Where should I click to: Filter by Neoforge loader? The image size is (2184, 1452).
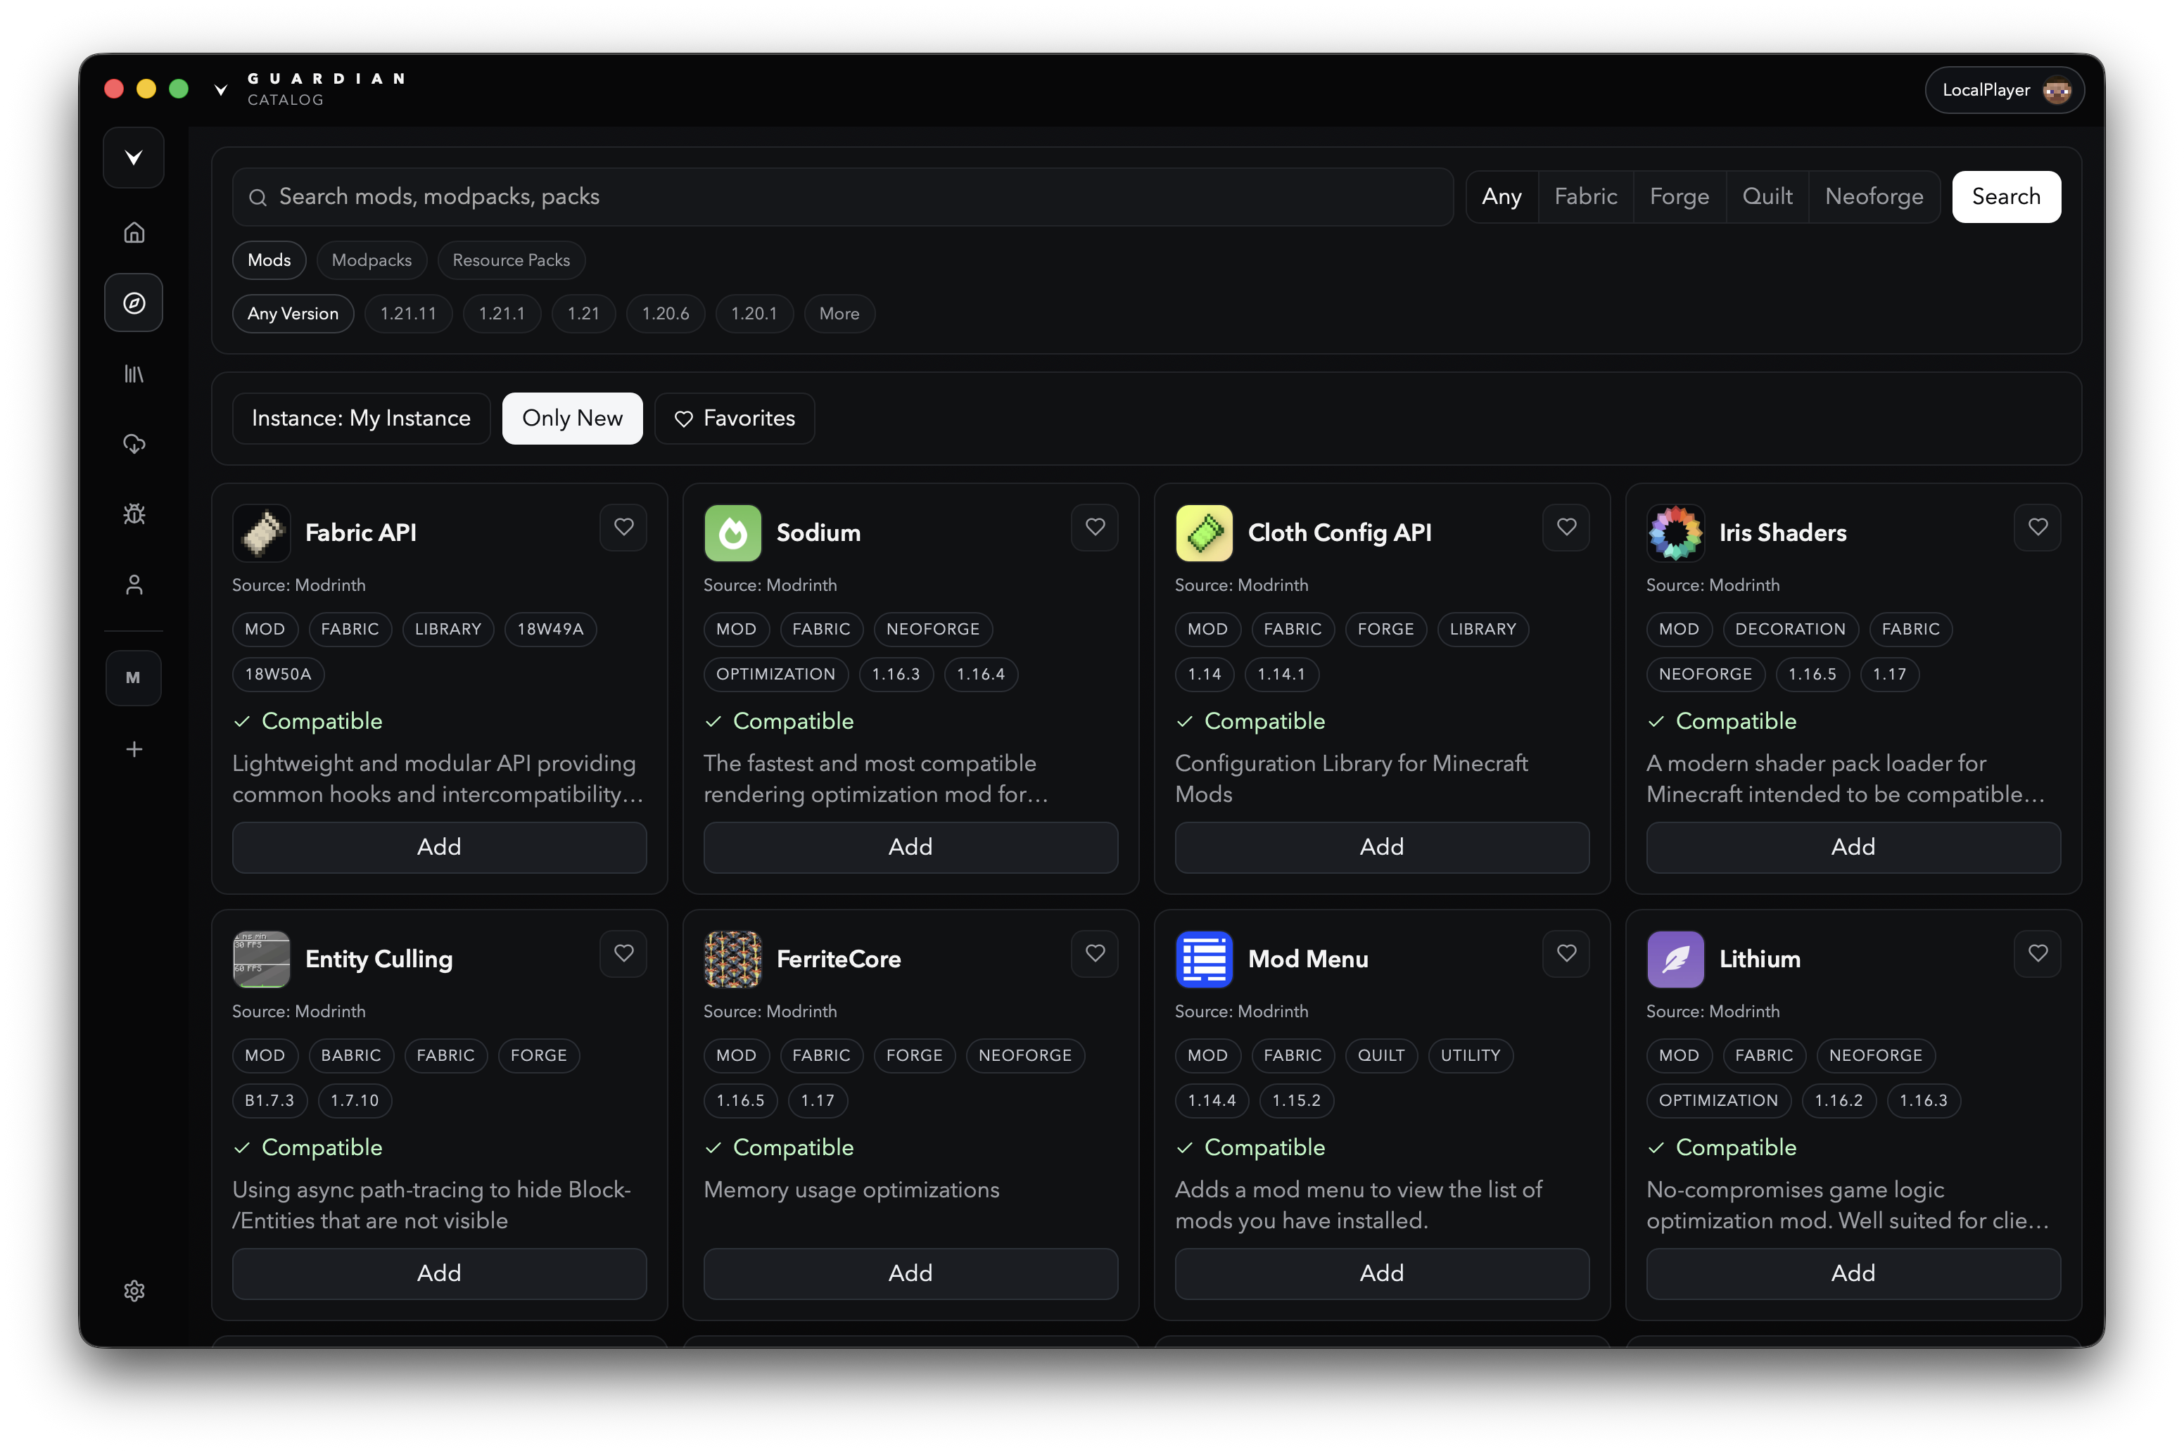[1874, 197]
